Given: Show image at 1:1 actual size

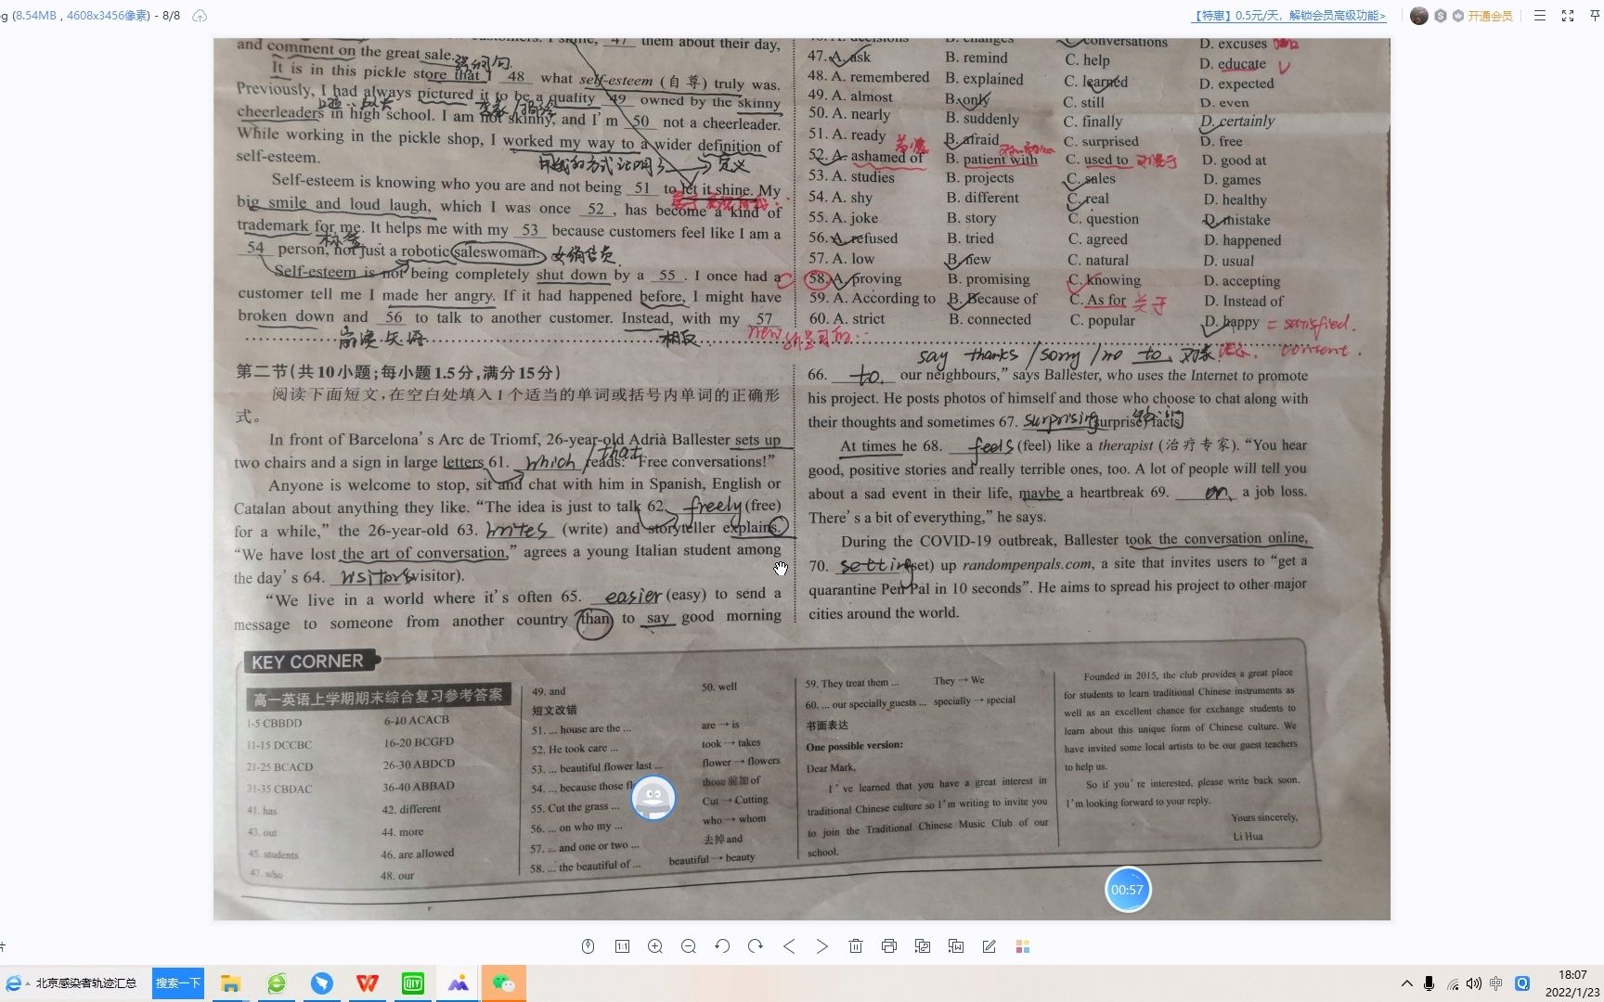Looking at the screenshot, I should point(622,946).
